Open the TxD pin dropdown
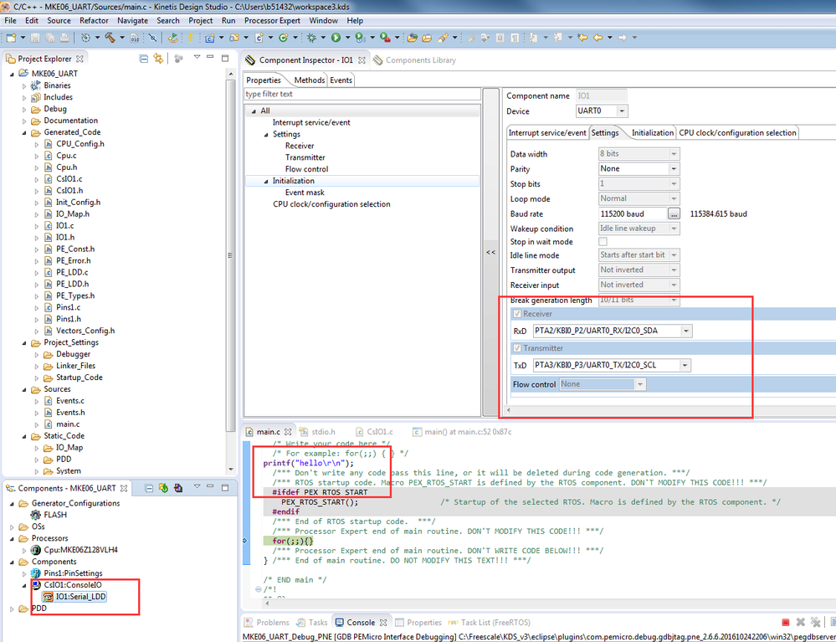This screenshot has height=642, width=836. pyautogui.click(x=685, y=365)
